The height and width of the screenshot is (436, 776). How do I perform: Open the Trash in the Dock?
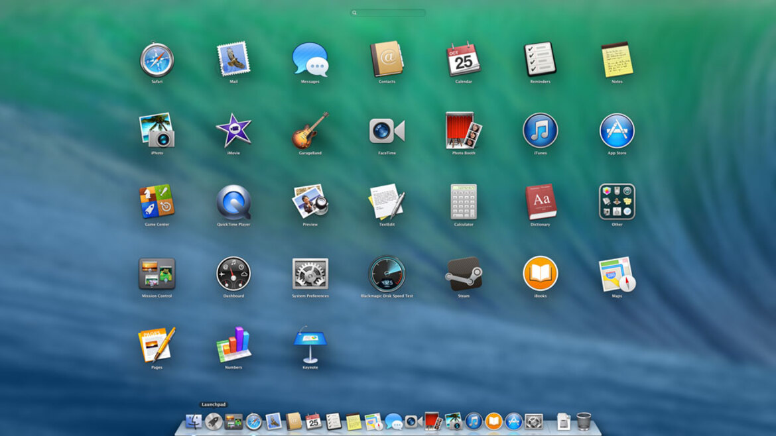click(x=584, y=421)
